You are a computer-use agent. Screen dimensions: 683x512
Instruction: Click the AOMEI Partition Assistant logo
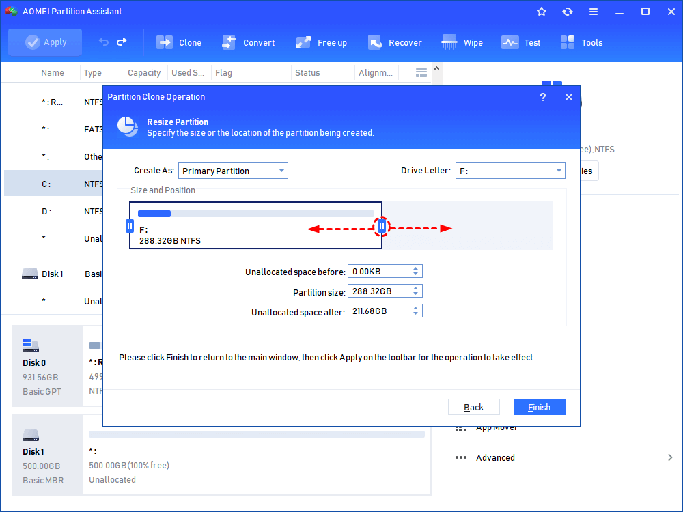(x=12, y=12)
